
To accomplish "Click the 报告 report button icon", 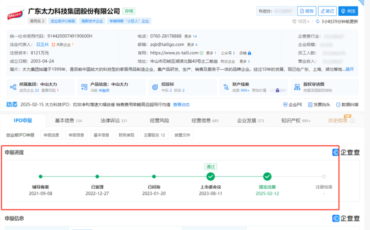I will point(302,11).
